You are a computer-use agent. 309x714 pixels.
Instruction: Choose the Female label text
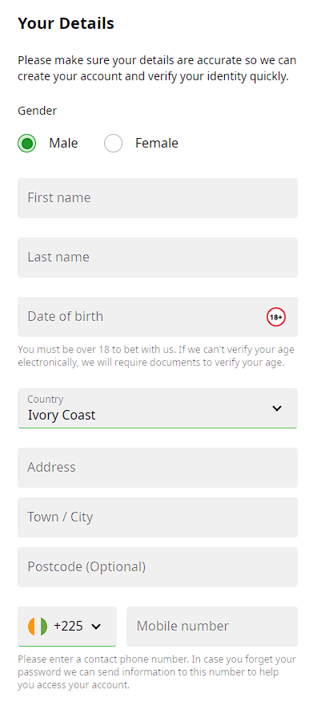click(x=157, y=144)
